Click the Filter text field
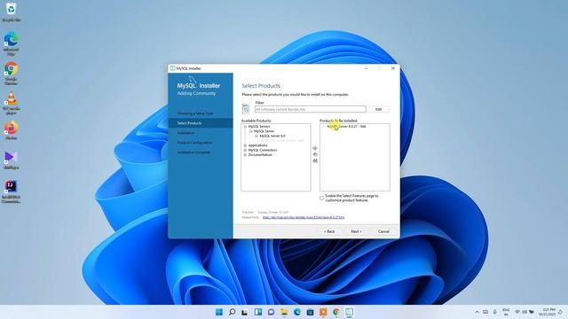Viewport: 568px width, 319px height. (311, 109)
